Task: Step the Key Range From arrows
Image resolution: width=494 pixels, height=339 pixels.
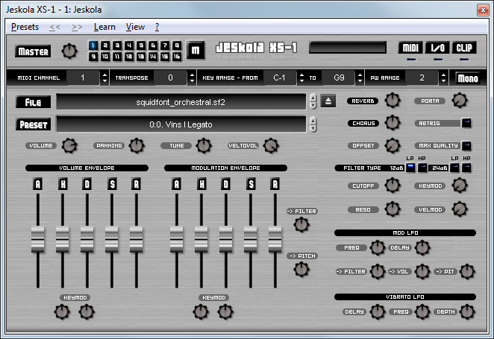Action: (301, 77)
